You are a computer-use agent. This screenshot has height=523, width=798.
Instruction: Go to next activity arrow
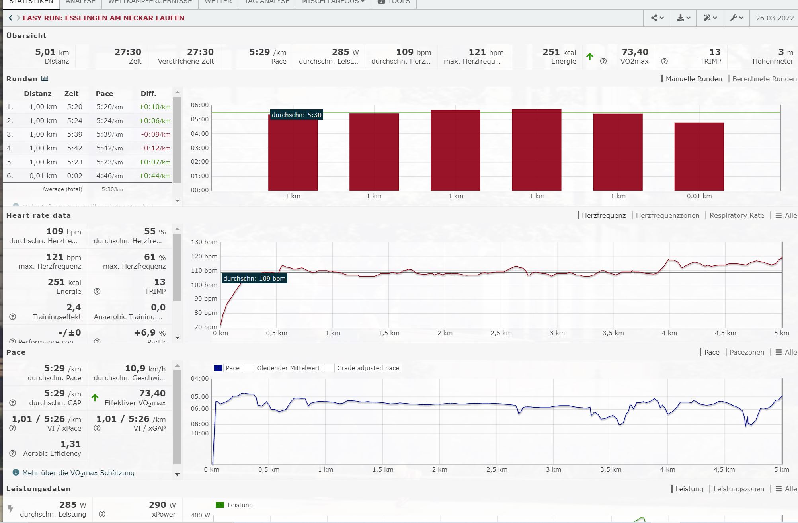(x=18, y=18)
